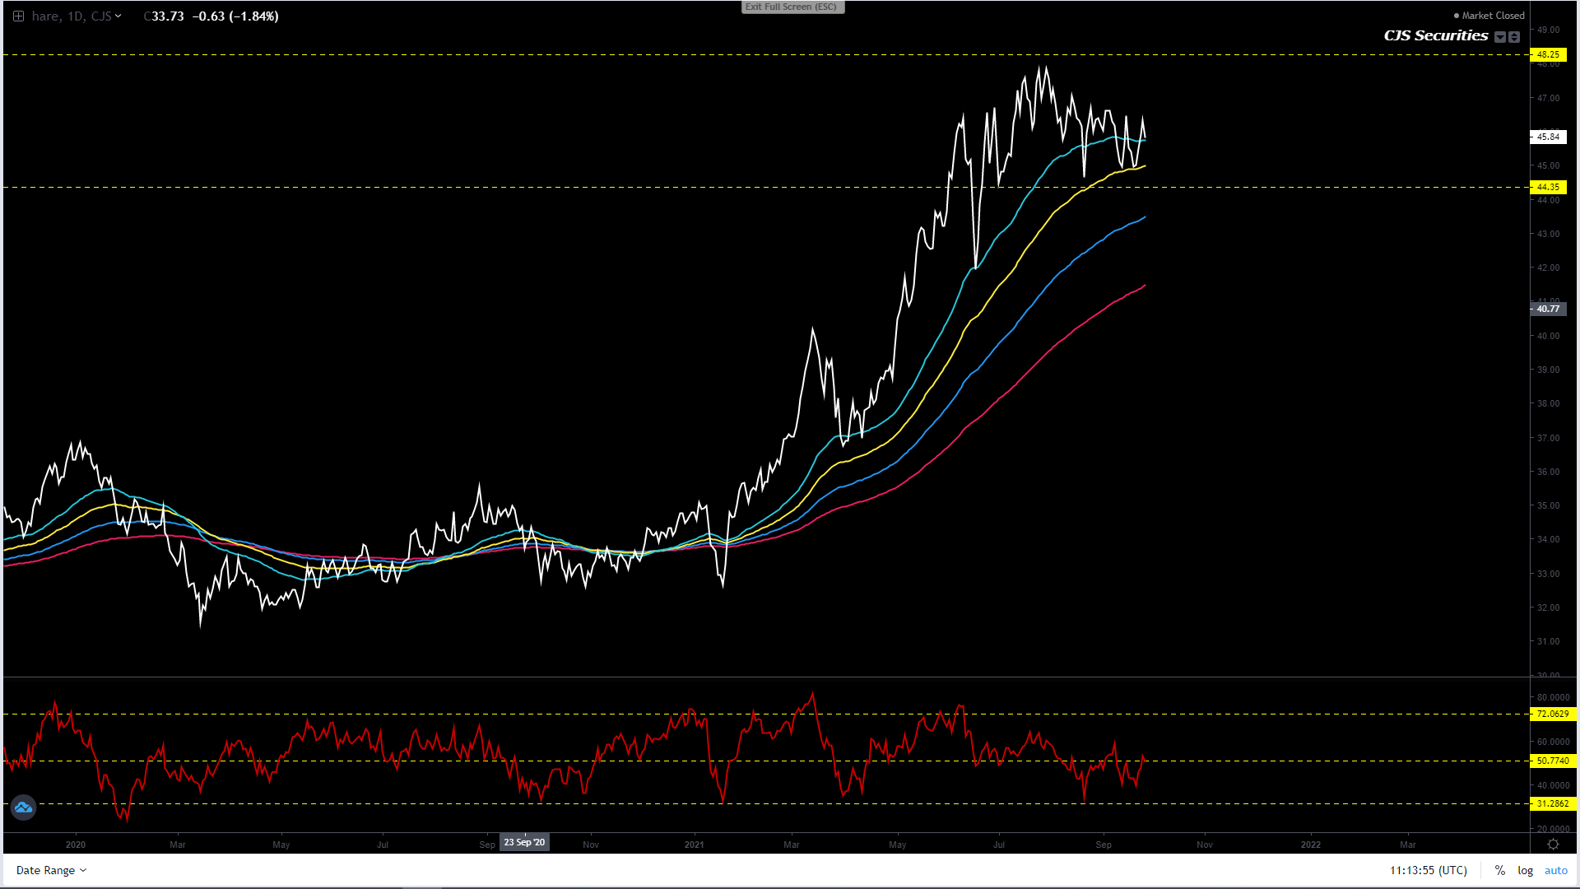Click the chart settings gear icon
The image size is (1580, 889).
[1553, 845]
